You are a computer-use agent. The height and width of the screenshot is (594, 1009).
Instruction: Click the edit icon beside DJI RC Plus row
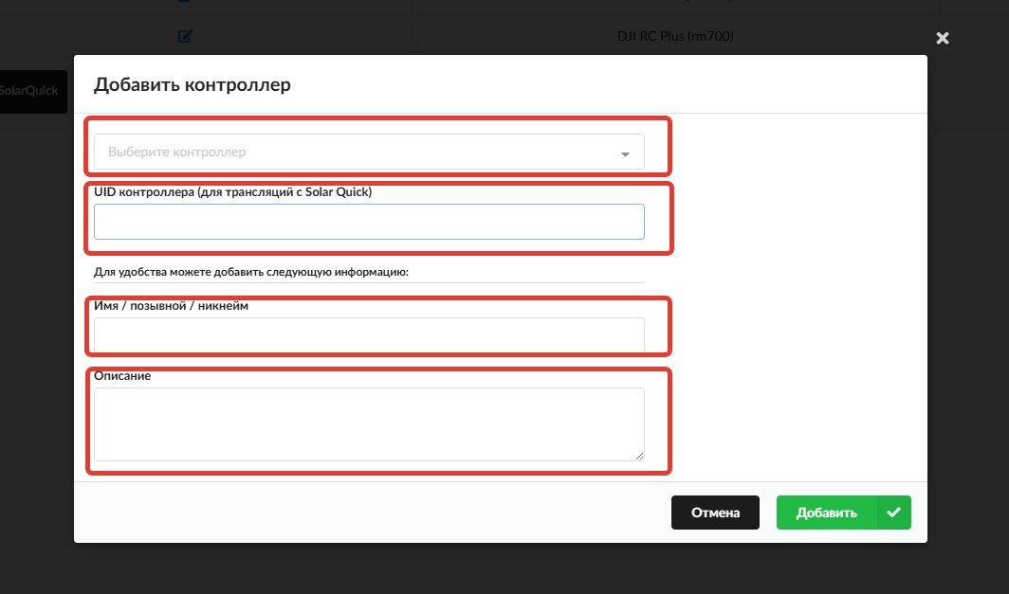185,36
